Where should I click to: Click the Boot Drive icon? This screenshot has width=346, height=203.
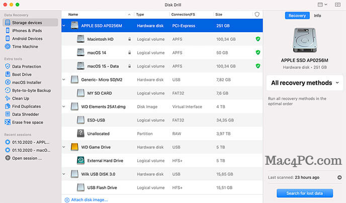[8, 75]
